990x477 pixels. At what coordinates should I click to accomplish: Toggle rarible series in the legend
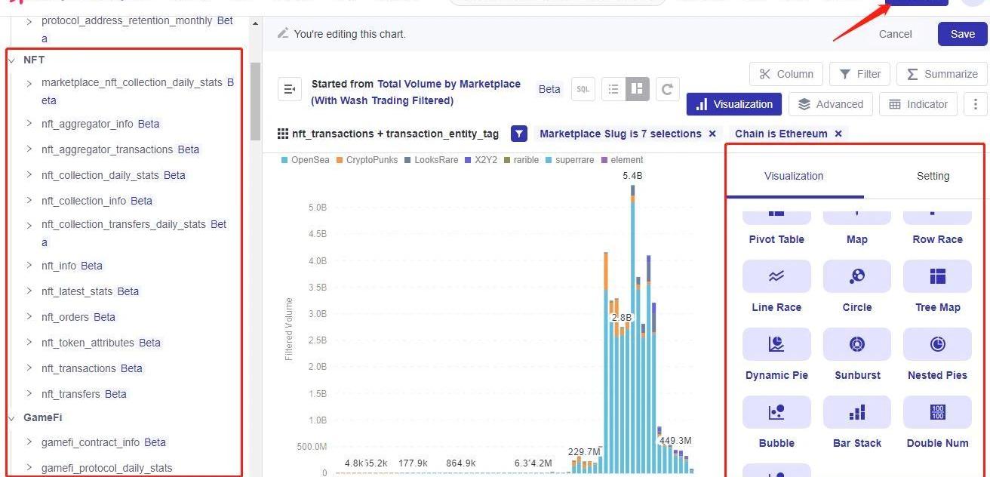pos(521,160)
